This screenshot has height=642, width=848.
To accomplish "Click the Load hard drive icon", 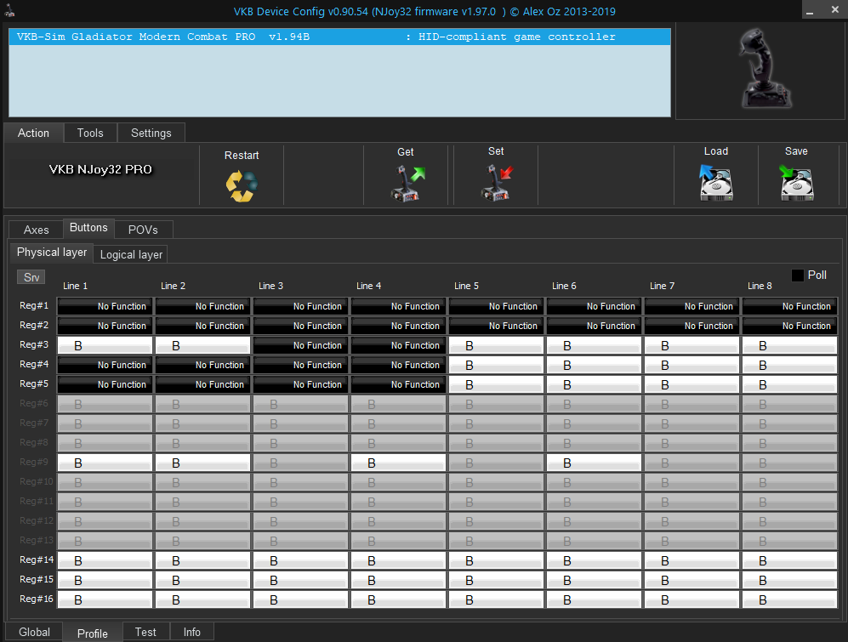I will tap(716, 182).
